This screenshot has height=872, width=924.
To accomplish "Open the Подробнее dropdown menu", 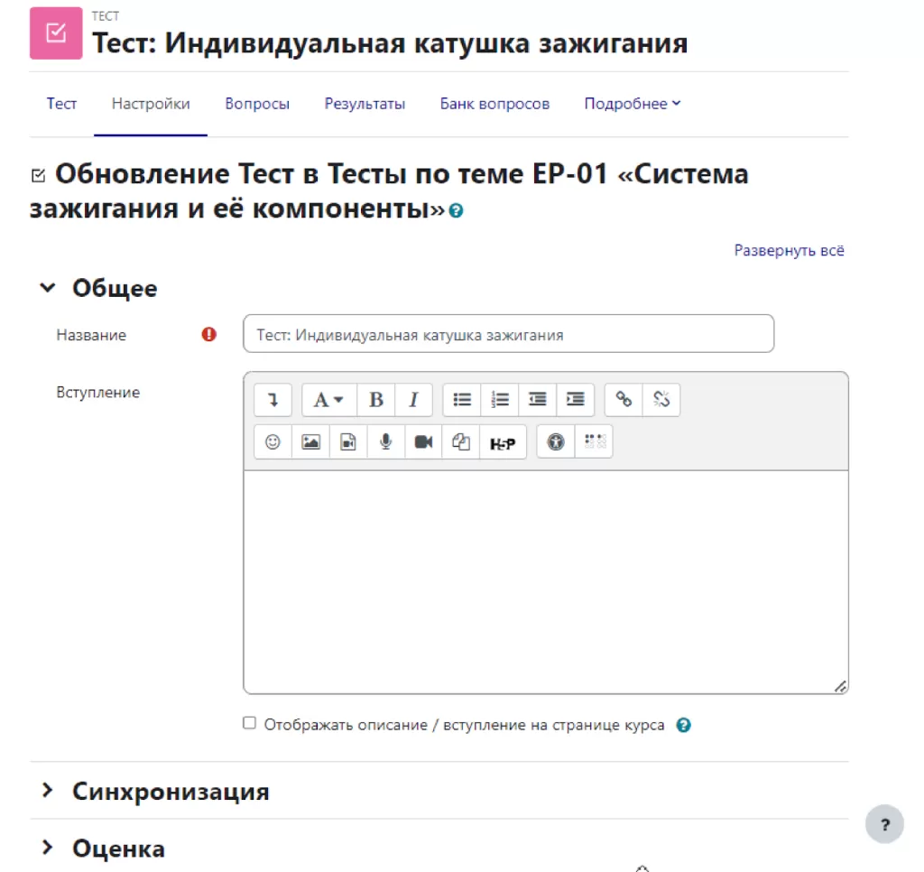I will 632,103.
